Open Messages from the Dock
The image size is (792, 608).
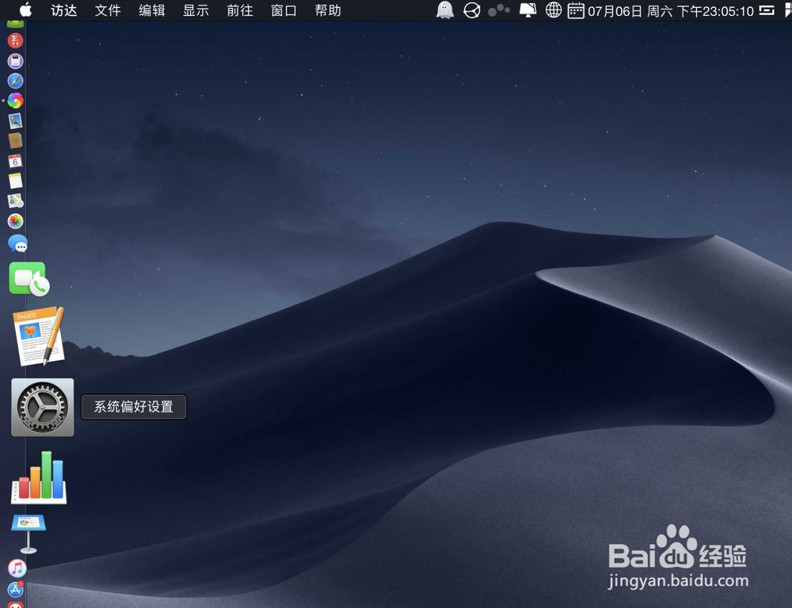pos(17,243)
